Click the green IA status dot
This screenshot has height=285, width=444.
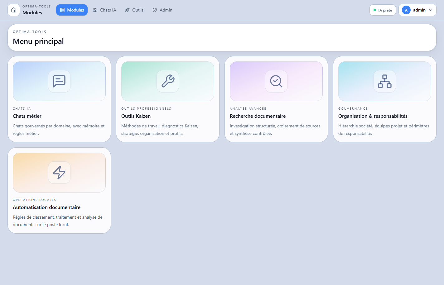tap(375, 10)
